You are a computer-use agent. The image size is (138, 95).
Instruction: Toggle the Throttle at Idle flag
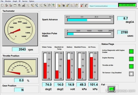[x=131, y=66]
